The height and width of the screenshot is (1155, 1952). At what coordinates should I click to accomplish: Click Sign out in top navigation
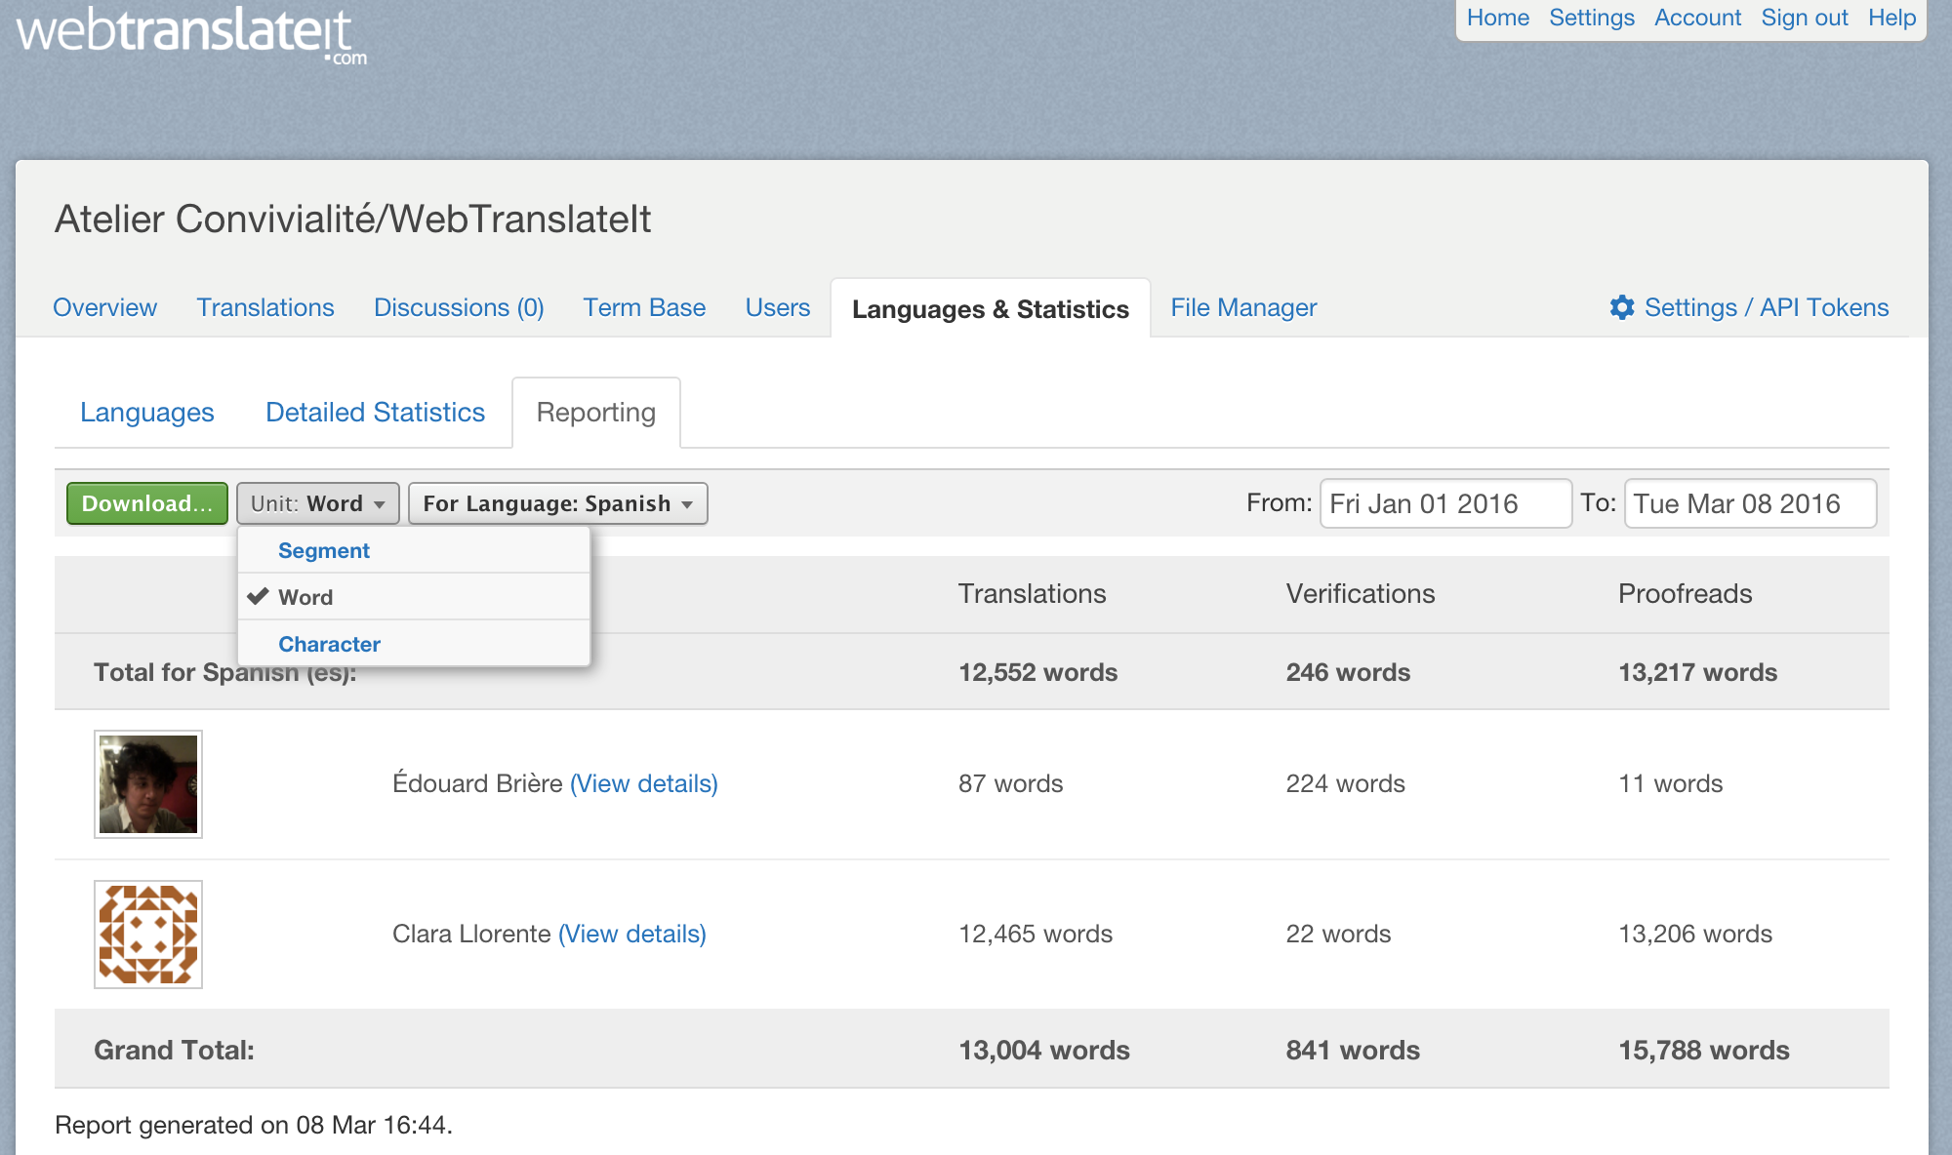1804,18
